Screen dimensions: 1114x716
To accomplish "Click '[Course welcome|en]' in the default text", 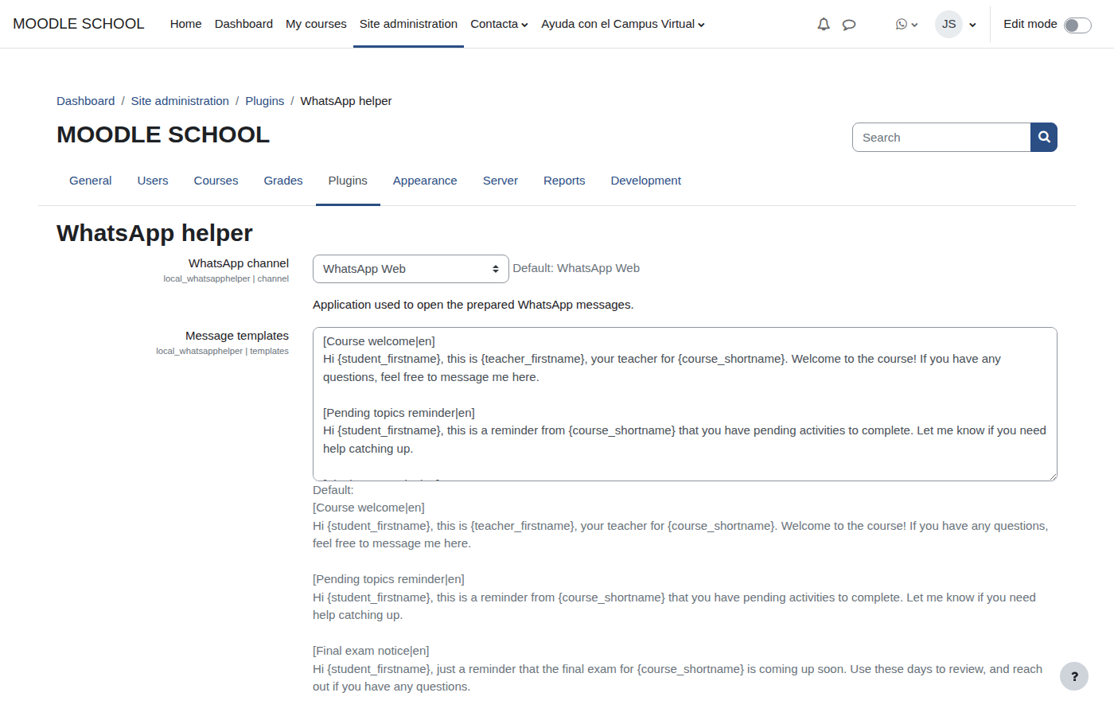I will click(x=368, y=508).
